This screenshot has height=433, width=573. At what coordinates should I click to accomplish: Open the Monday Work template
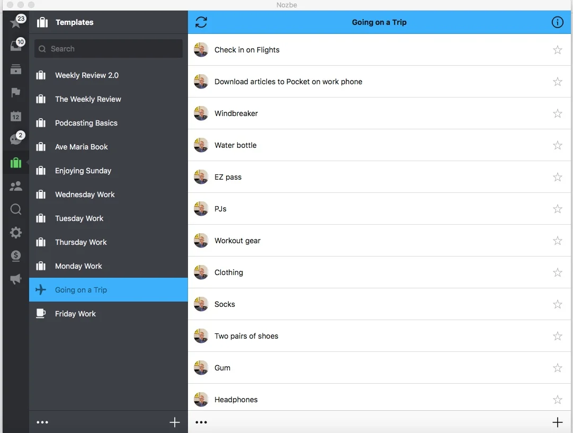coord(109,266)
